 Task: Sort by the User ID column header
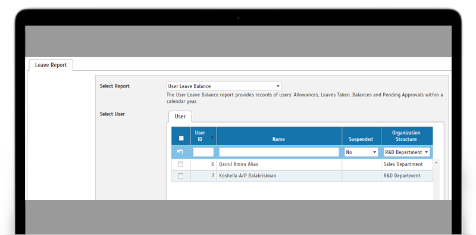[203, 136]
